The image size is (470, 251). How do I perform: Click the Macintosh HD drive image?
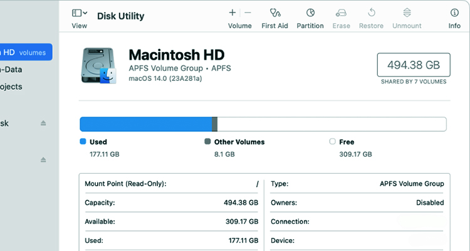(x=98, y=66)
